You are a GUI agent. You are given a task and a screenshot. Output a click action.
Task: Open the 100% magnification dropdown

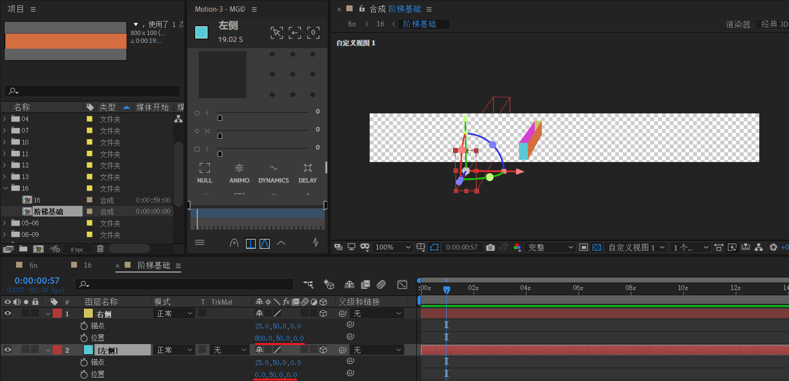[x=393, y=247]
